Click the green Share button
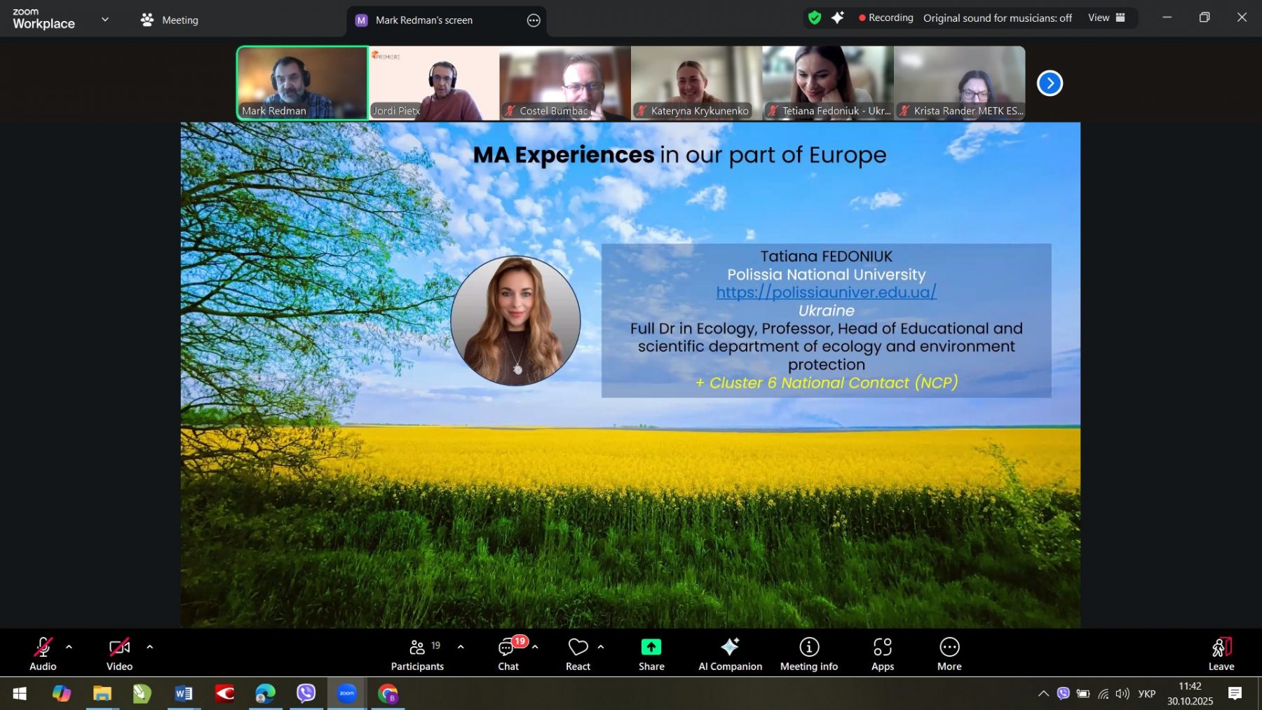The width and height of the screenshot is (1262, 710). coord(651,653)
